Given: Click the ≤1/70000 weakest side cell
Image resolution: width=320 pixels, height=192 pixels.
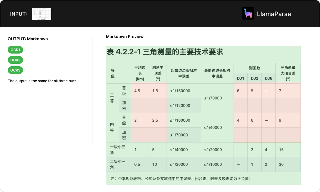Looking at the screenshot, I should (213, 98).
